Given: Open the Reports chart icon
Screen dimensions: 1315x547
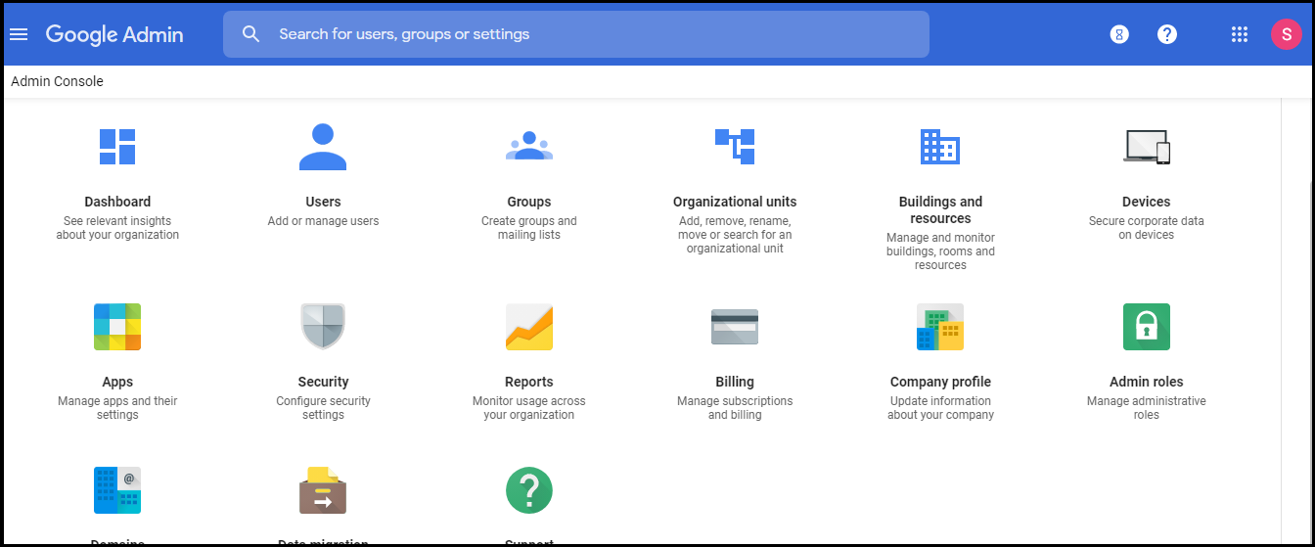Looking at the screenshot, I should (529, 327).
